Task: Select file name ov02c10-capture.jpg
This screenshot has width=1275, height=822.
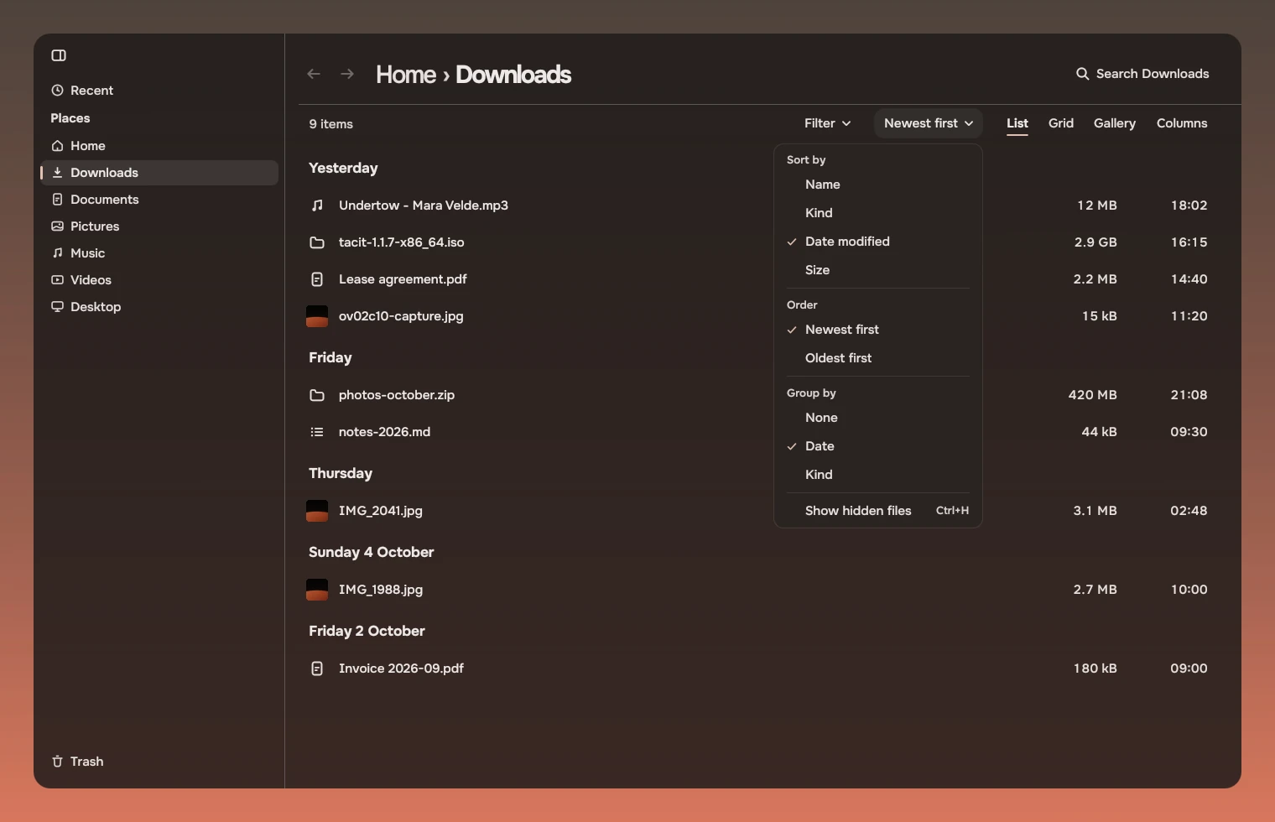Action: [401, 316]
